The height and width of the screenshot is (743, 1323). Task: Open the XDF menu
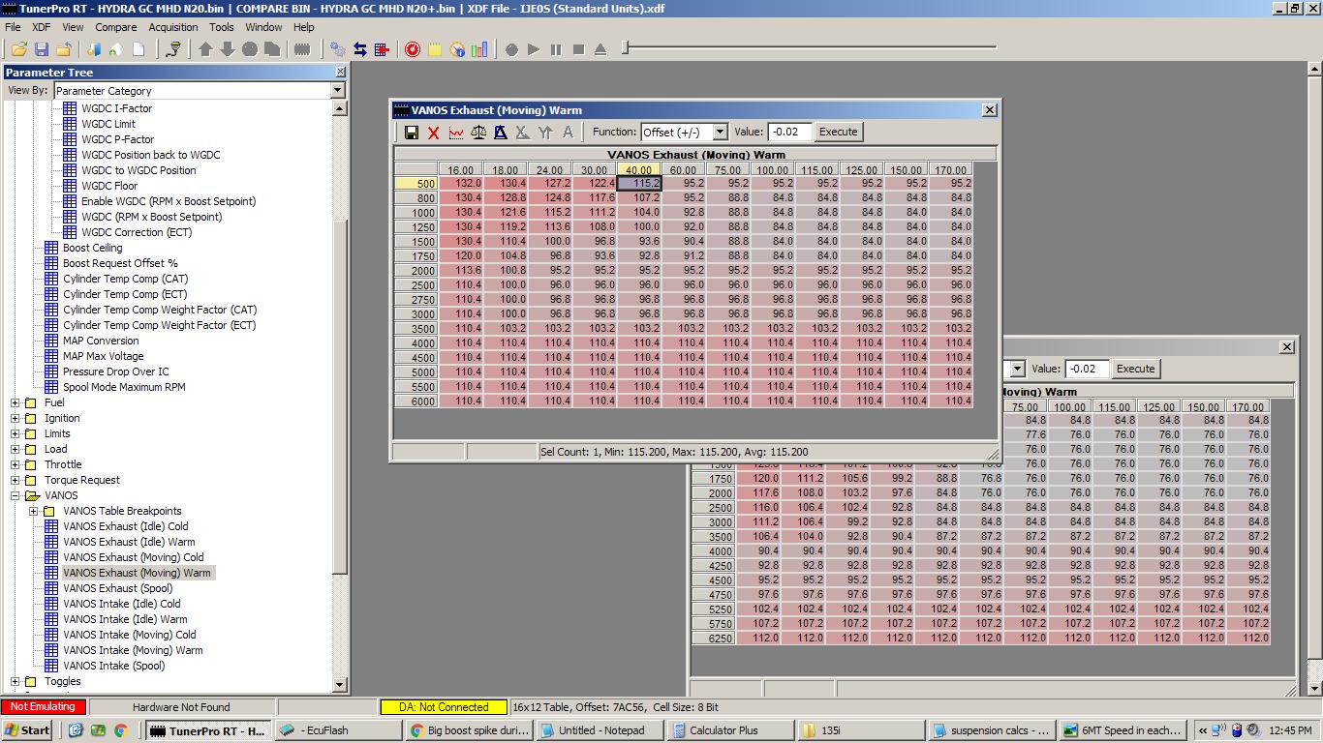(x=42, y=27)
